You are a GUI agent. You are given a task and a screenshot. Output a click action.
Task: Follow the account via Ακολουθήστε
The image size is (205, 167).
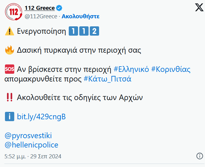click(x=80, y=16)
